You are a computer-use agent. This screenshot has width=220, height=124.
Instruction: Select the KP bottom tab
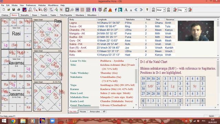coord(104,112)
